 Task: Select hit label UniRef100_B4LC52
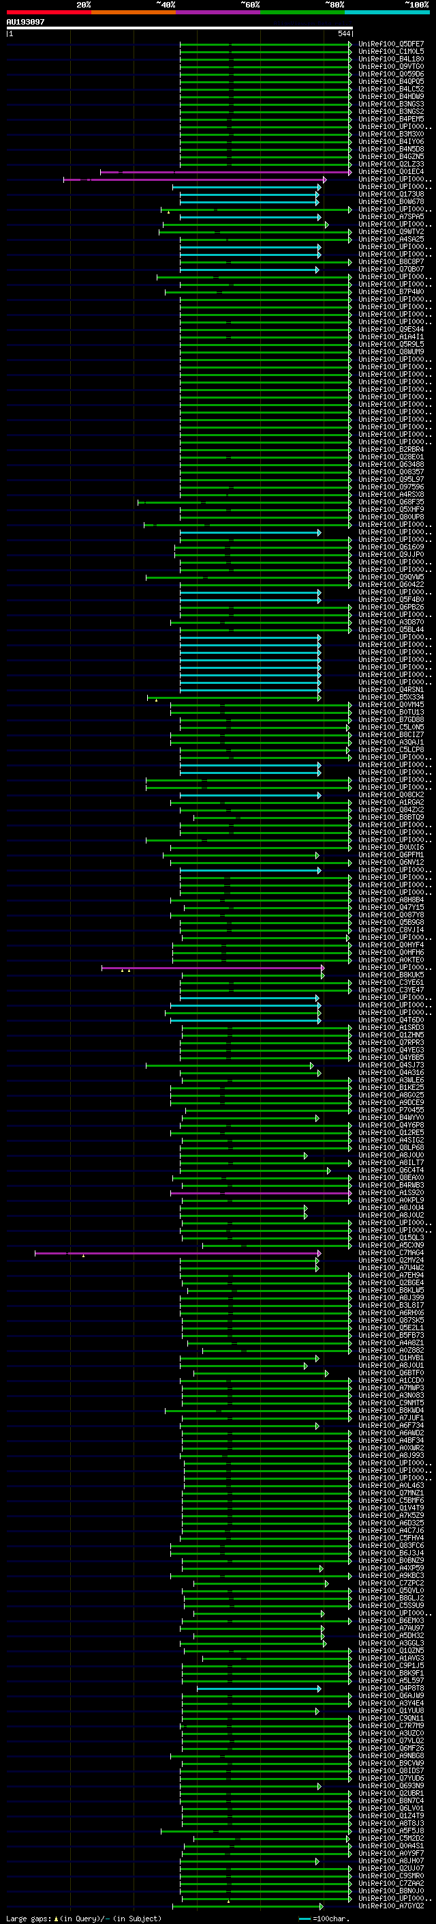pos(391,89)
